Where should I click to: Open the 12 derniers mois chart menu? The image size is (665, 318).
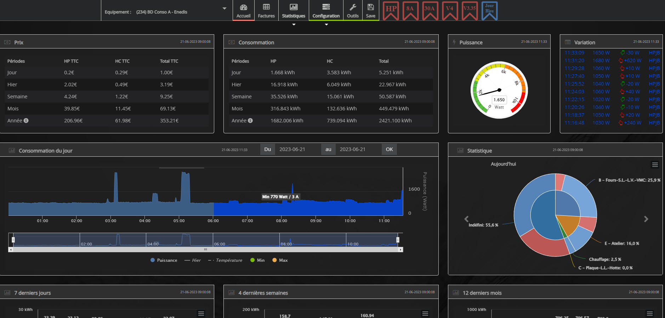tap(650, 313)
